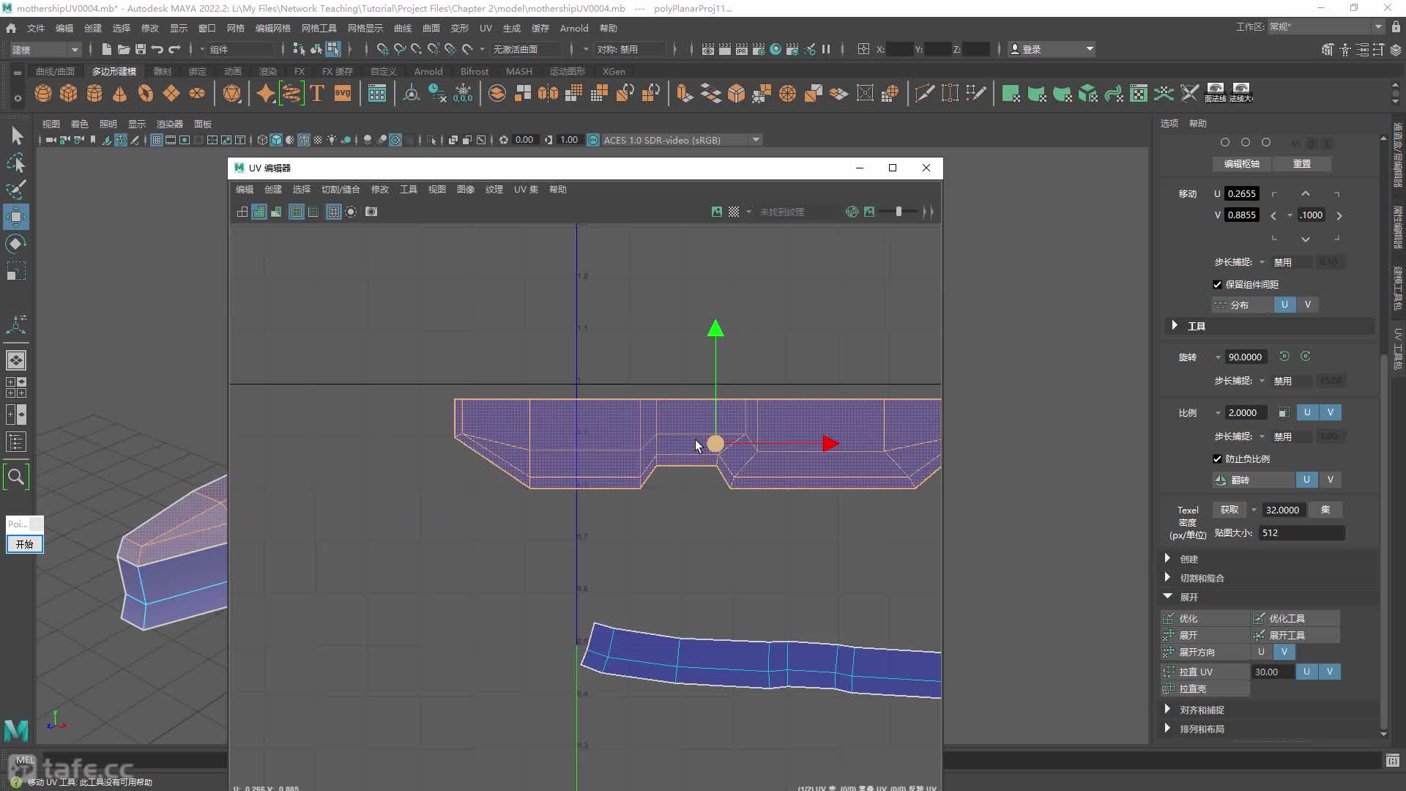This screenshot has width=1406, height=791.
Task: Click the Mirror shelf icon
Action: [548, 94]
